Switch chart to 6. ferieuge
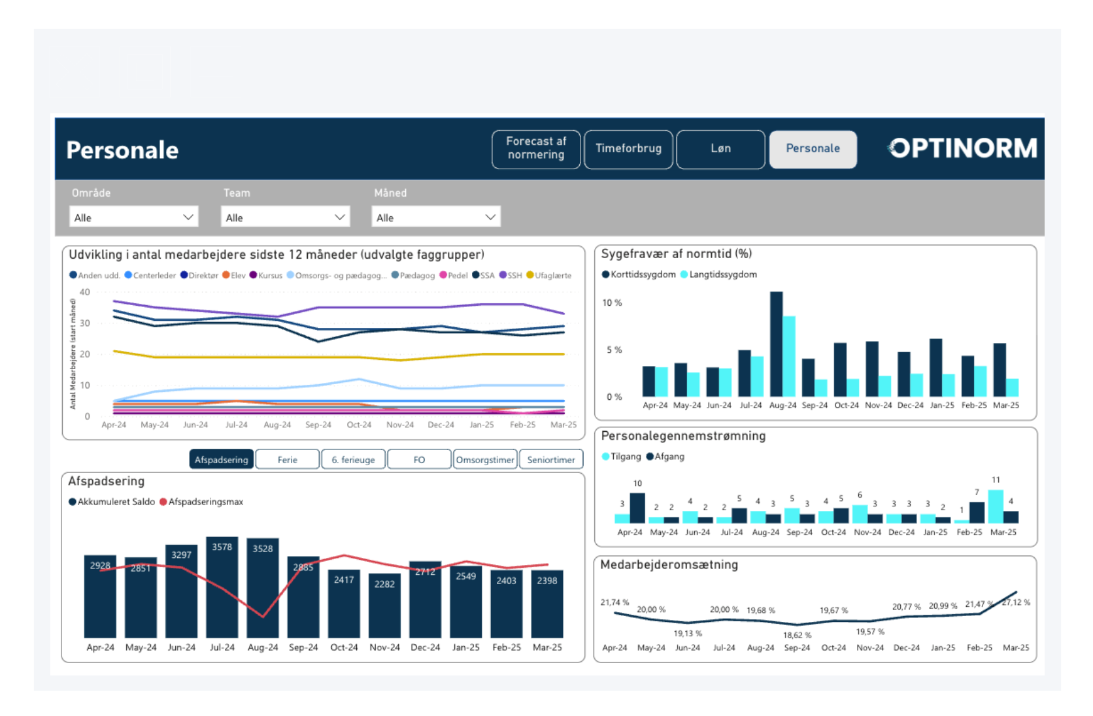 [353, 460]
